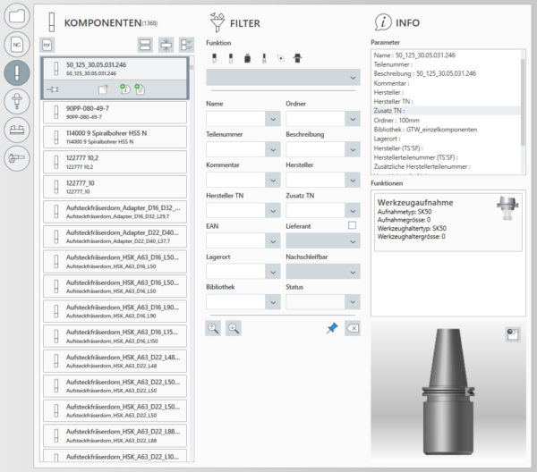Select the third Funktion filter holder icon
The image size is (537, 472).
[x=247, y=58]
